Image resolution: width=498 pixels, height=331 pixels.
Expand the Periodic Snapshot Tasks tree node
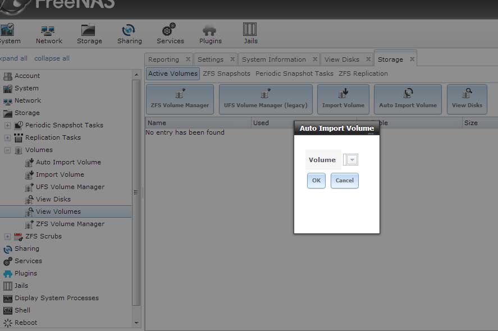coord(7,125)
